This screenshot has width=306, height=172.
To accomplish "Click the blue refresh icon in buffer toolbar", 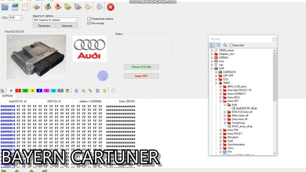I will tap(98, 91).
